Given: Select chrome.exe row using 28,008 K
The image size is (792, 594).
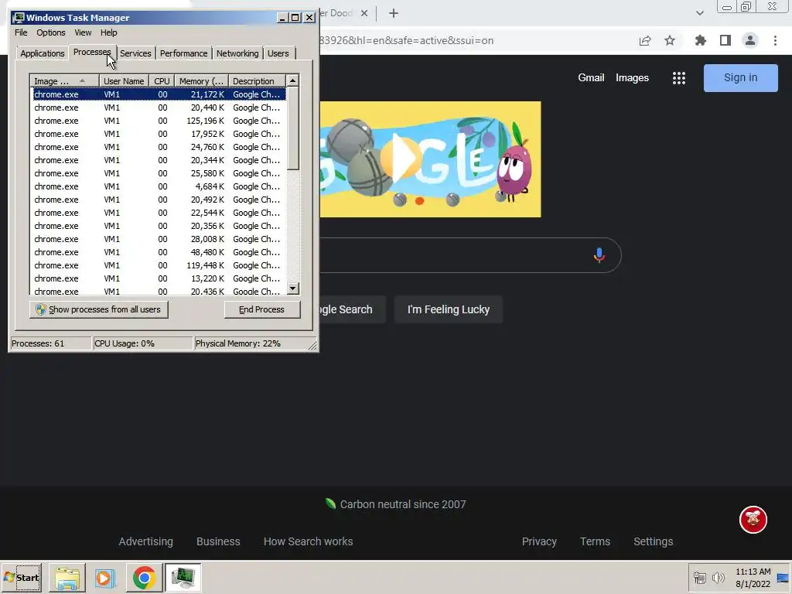Looking at the screenshot, I should point(159,239).
